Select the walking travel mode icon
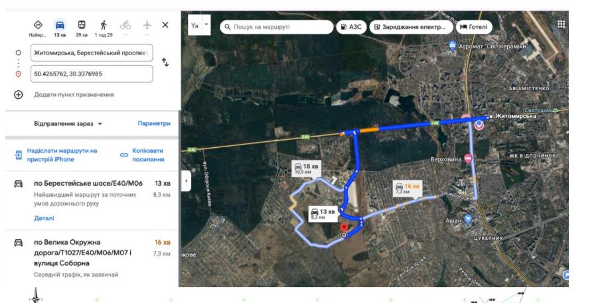The height and width of the screenshot is (303, 608). pyautogui.click(x=104, y=25)
